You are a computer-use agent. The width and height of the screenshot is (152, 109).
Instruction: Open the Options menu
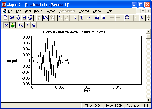coord(84,11)
